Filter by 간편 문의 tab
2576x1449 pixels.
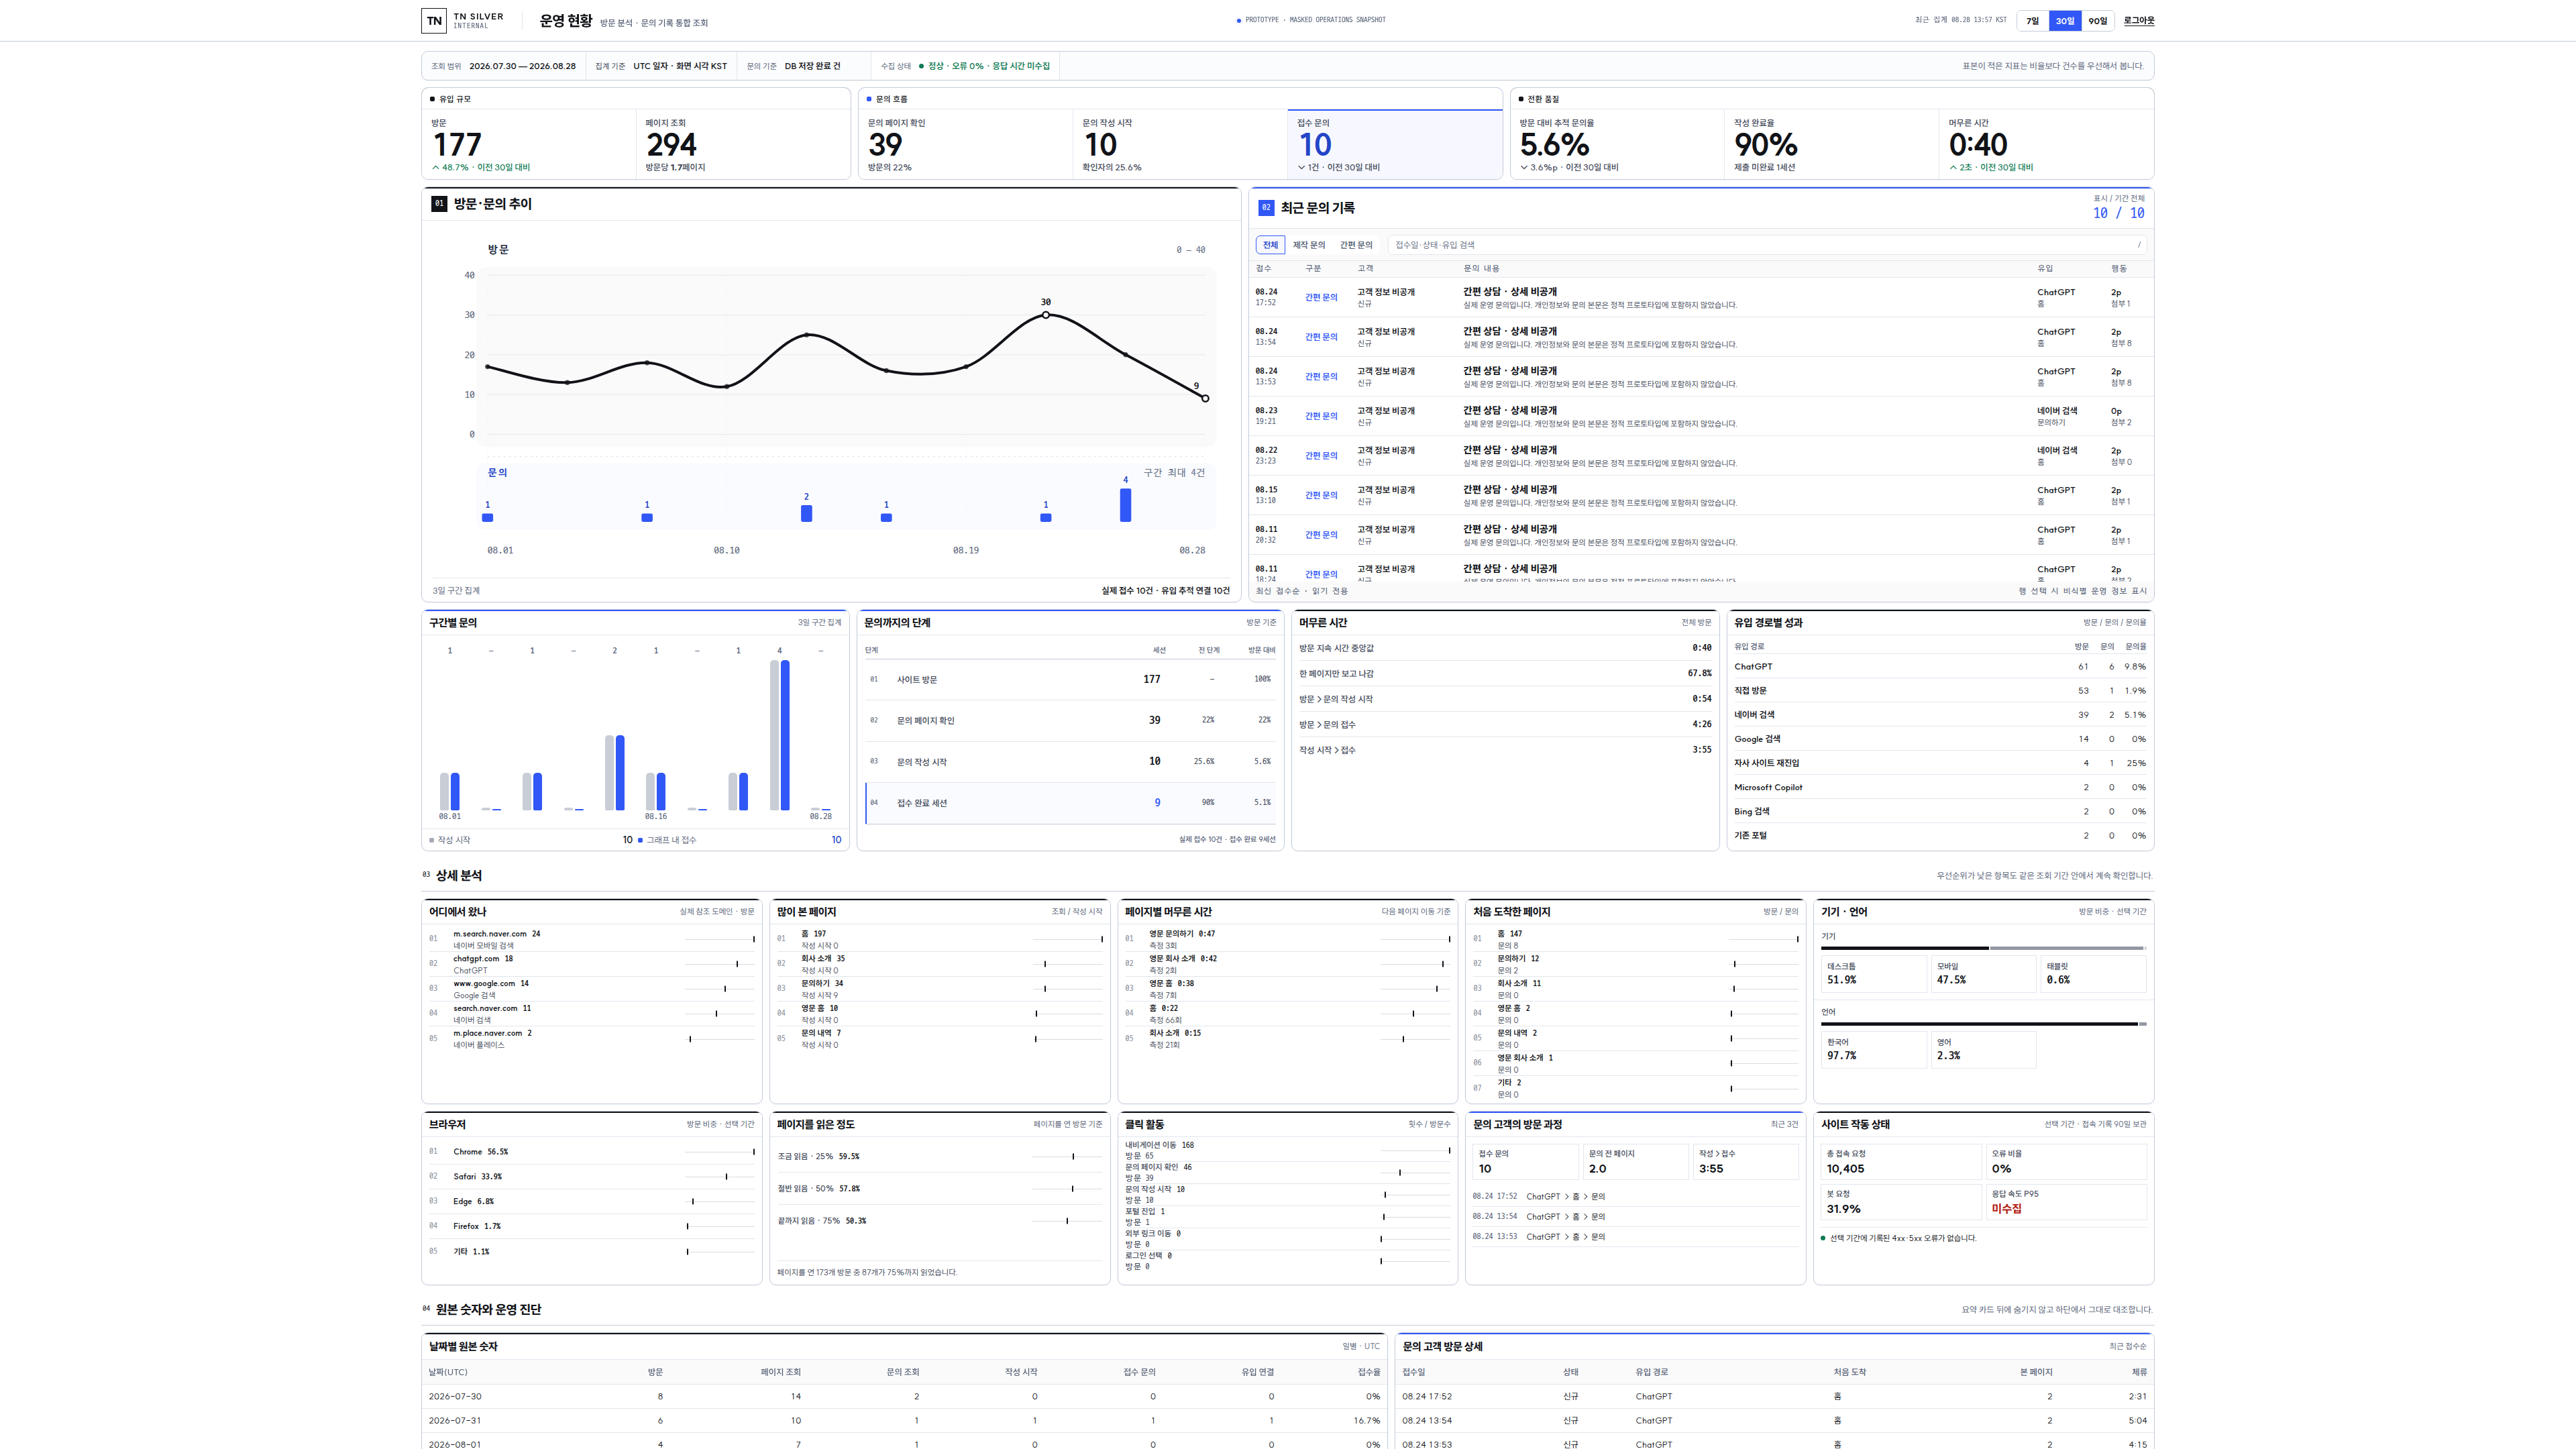(1356, 245)
